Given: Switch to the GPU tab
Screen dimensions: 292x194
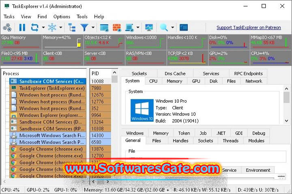Looking at the screenshot, I should (x=196, y=81).
